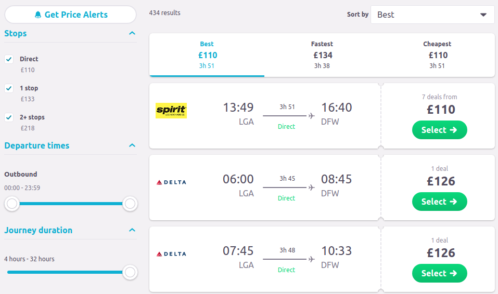Click the Delta logo on 06:00 flight

point(171,182)
